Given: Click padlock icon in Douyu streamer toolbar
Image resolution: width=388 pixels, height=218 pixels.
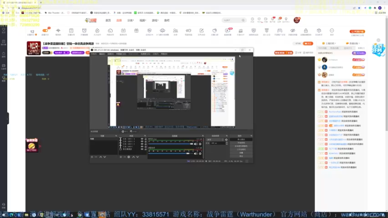Looking at the screenshot, I should point(306,31).
